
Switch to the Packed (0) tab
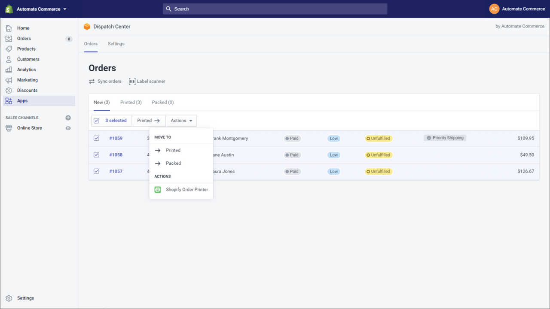pyautogui.click(x=162, y=102)
